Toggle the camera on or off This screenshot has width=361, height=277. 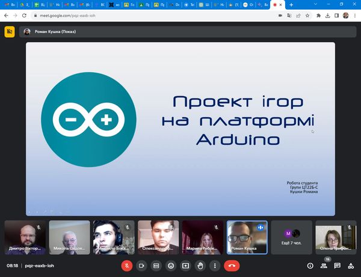[142, 265]
